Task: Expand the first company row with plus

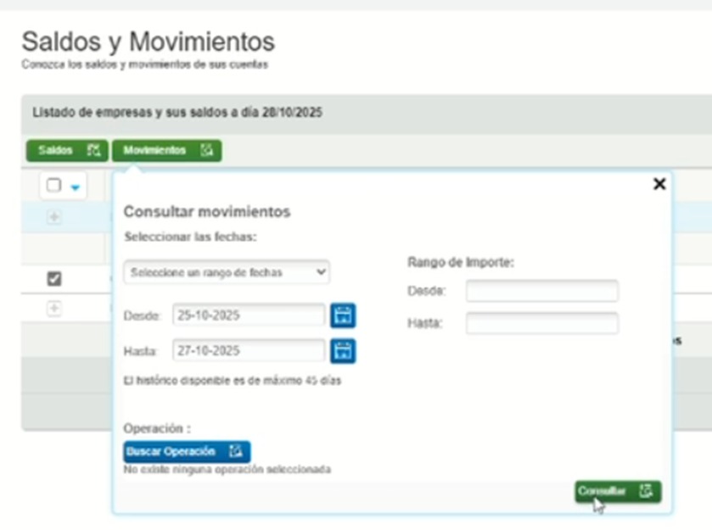Action: pyautogui.click(x=53, y=218)
